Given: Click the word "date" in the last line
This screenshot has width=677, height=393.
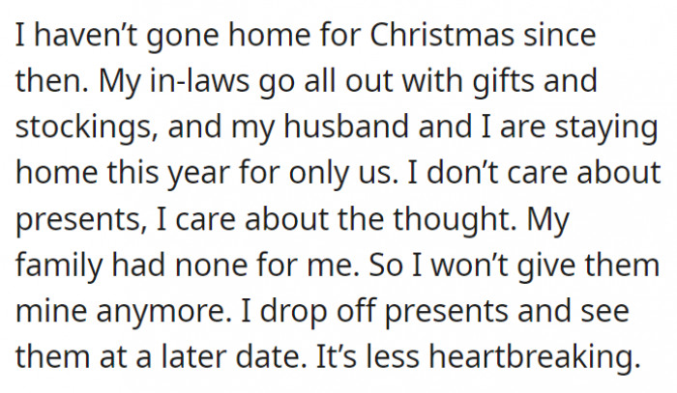Looking at the screenshot, I should point(271,356).
